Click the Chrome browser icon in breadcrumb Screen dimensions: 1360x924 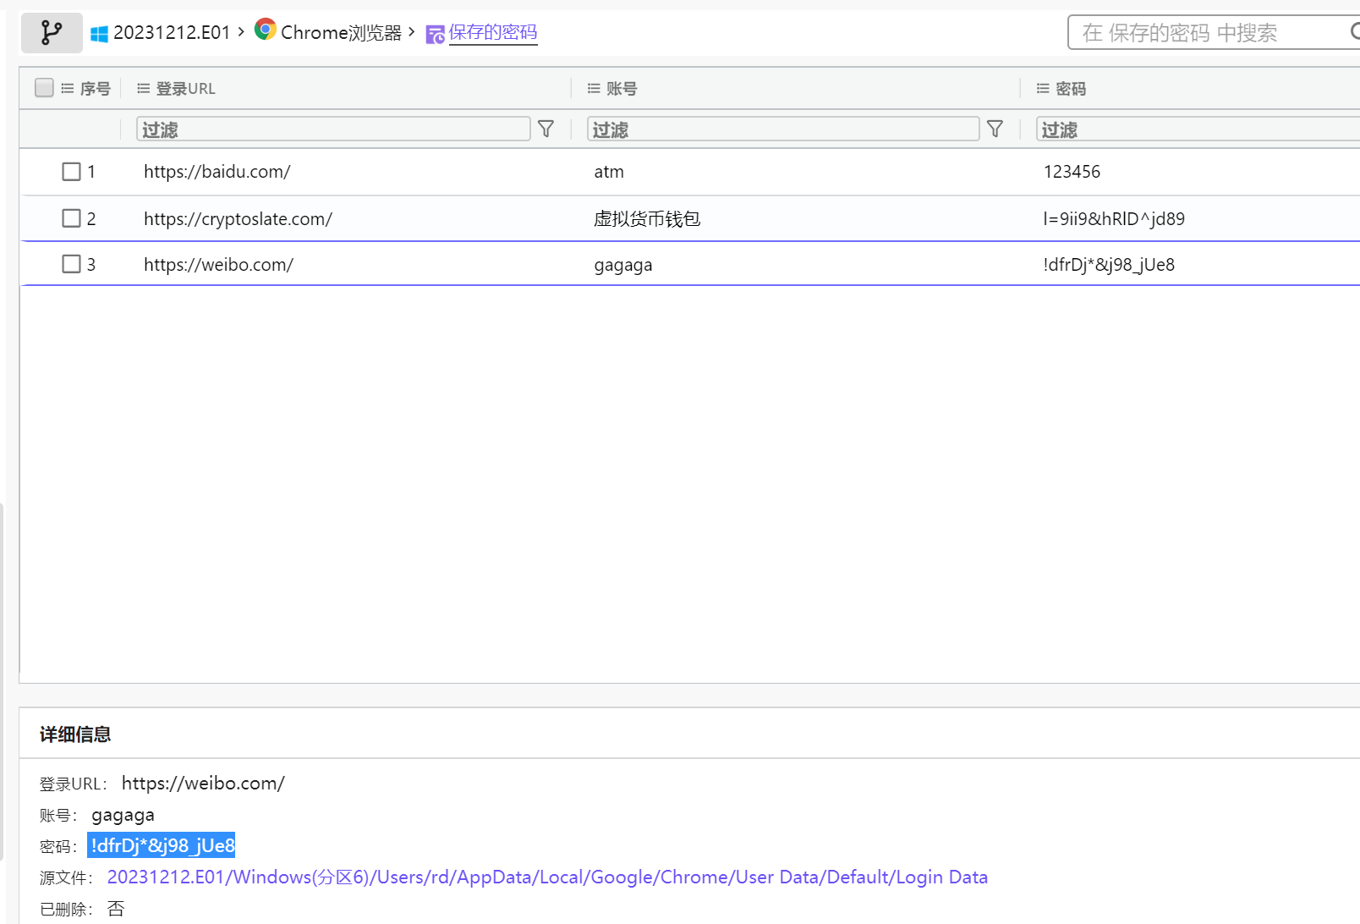[x=266, y=30]
